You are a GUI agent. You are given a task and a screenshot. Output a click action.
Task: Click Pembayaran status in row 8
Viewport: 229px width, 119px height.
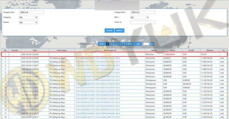click(x=151, y=80)
